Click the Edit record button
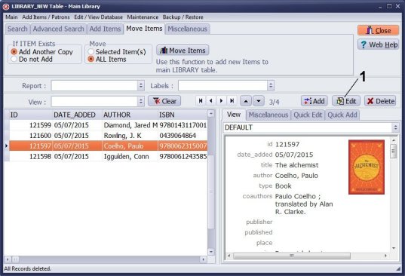The image size is (405, 276). coord(346,101)
